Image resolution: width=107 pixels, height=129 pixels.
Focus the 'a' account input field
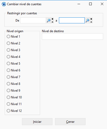tap(72, 21)
